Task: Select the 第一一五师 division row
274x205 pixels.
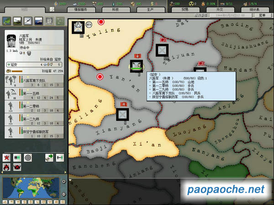Action: point(34,94)
